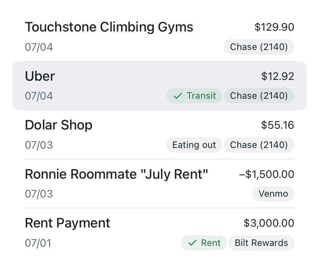Click Chase (2140) tag on Touchstone row

tap(259, 47)
